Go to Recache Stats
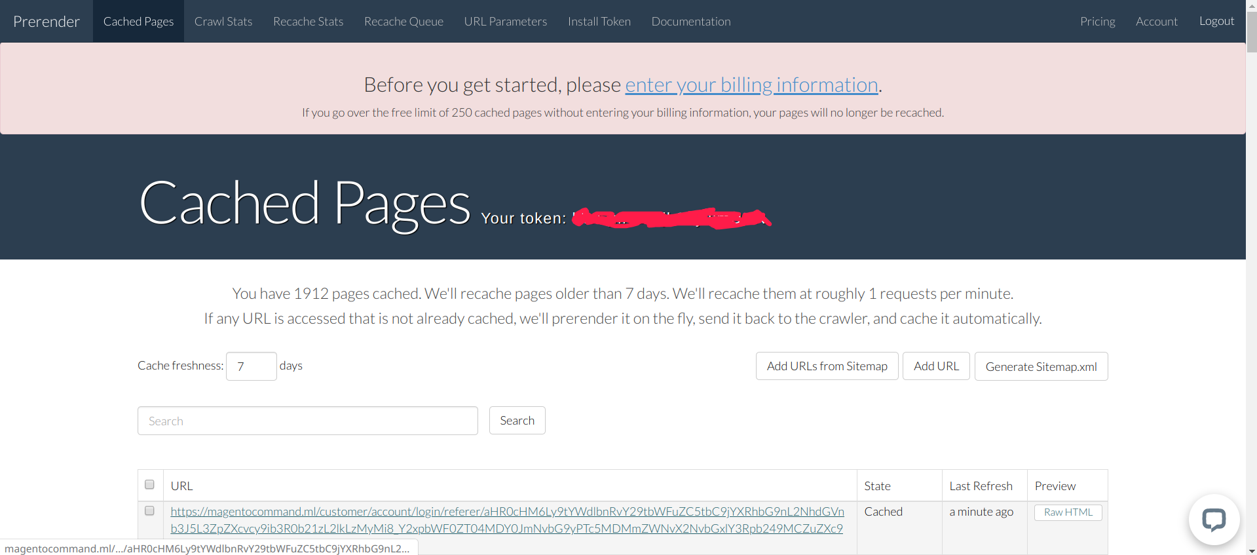Viewport: 1257px width, 555px height. [308, 22]
